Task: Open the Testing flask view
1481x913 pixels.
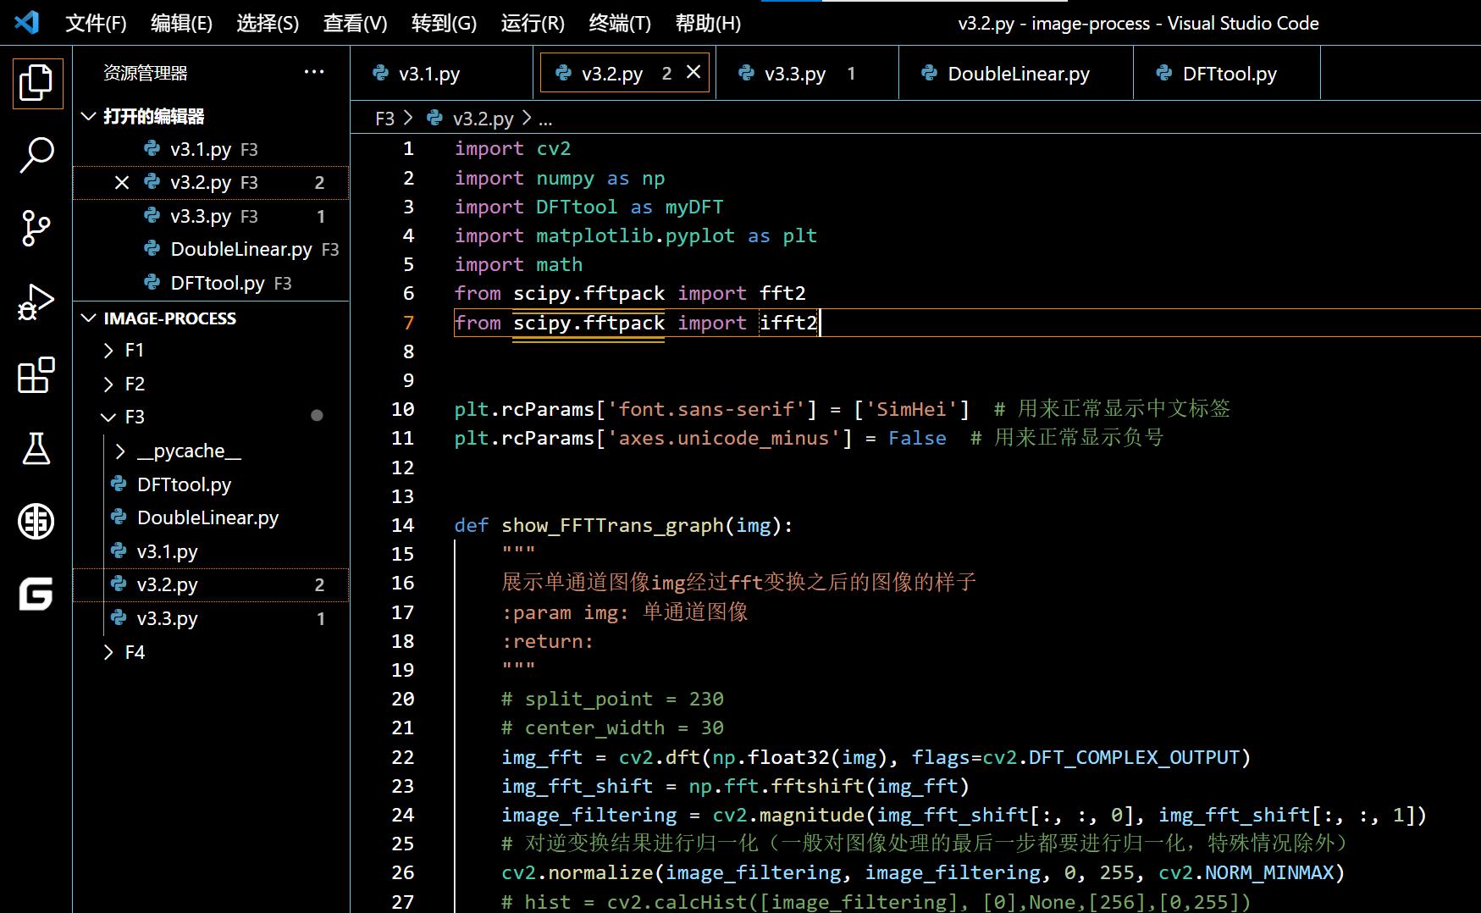Action: click(x=36, y=449)
